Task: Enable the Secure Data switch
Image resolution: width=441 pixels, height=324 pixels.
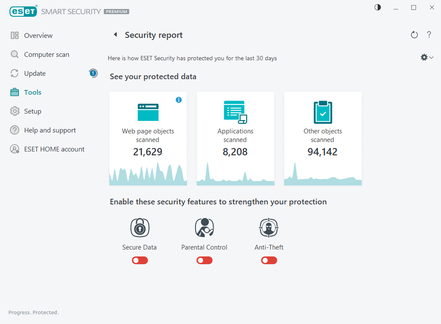Action: point(140,260)
